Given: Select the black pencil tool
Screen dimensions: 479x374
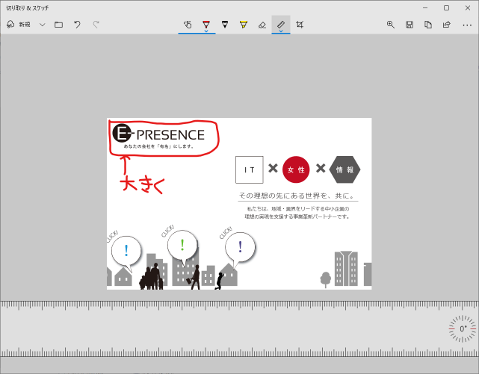Looking at the screenshot, I should click(225, 25).
